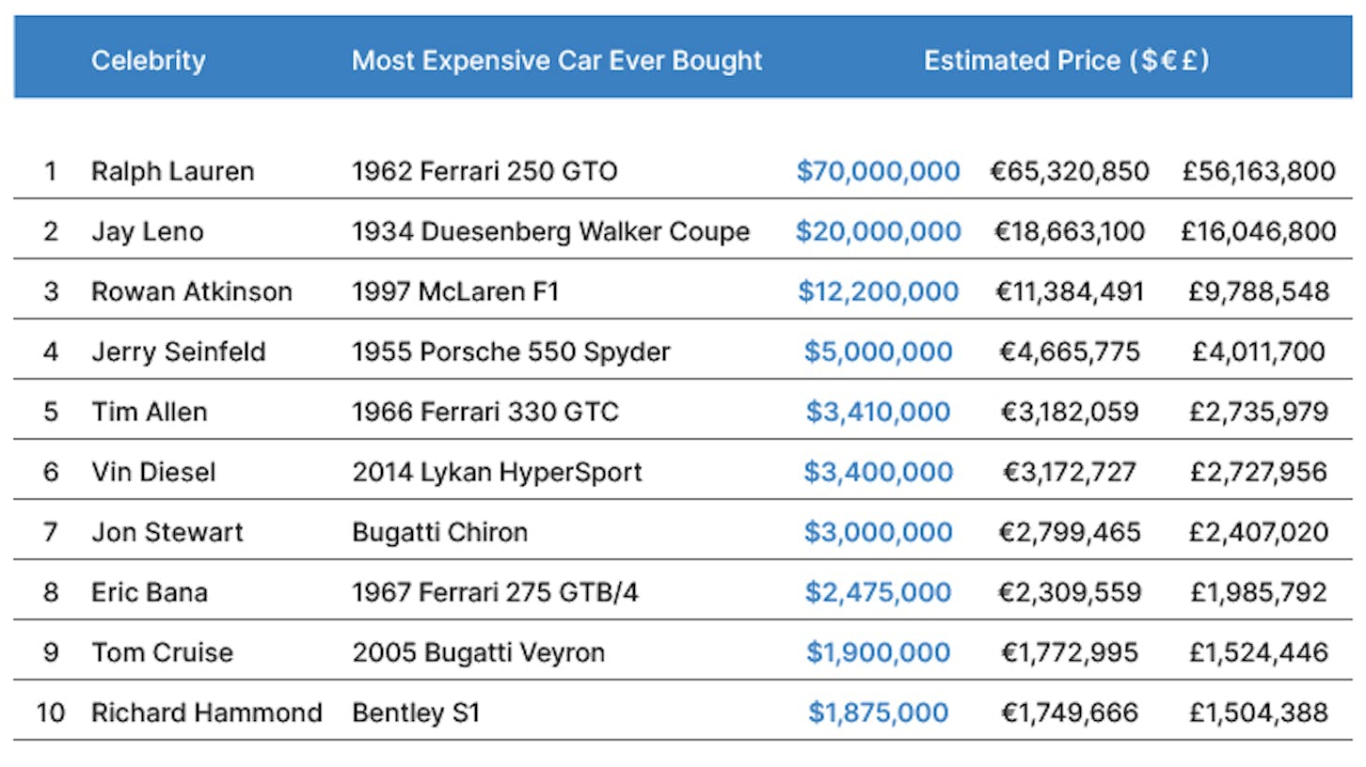Viewport: 1366px width, 767px height.
Task: Click the $3,410,000 price value
Action: tap(878, 412)
